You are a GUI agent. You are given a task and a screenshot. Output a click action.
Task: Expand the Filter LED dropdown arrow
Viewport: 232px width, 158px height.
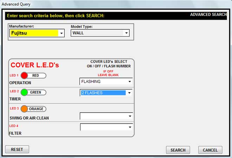(129, 127)
